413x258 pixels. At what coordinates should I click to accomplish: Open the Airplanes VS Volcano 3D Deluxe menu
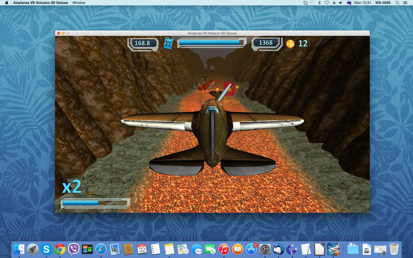pyautogui.click(x=40, y=3)
